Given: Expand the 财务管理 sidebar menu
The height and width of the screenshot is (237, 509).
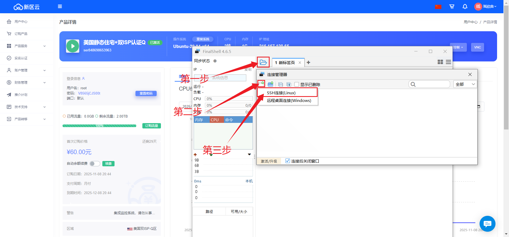Looking at the screenshot, I should point(27,83).
